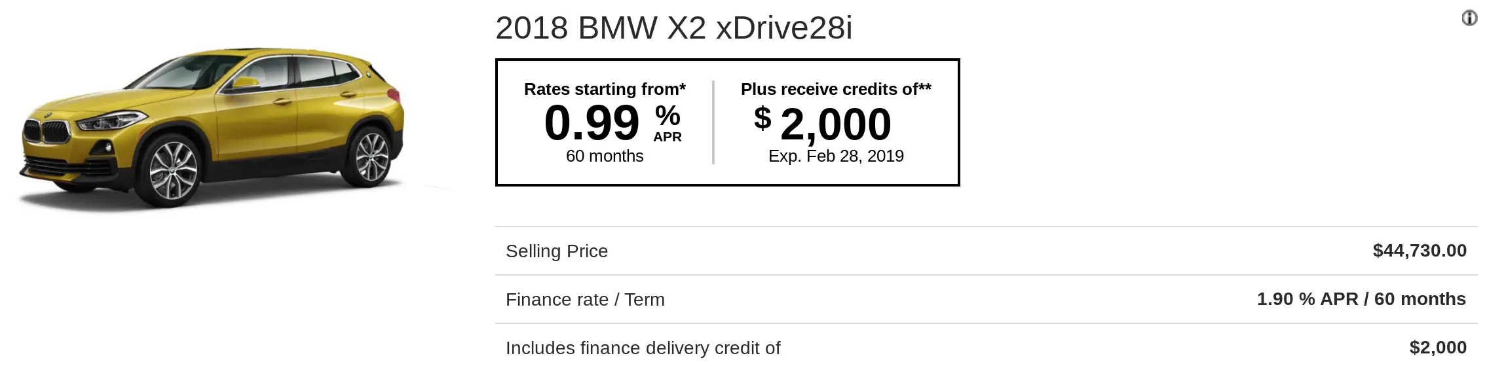The width and height of the screenshot is (1487, 377).
Task: Click the $2,000 credits amount
Action: click(823, 124)
